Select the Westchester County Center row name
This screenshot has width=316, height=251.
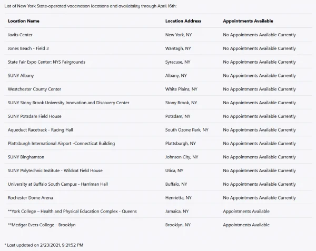(x=34, y=89)
